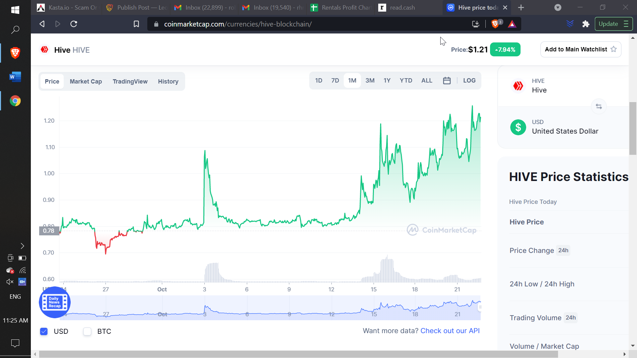Viewport: 637px width, 358px height.
Task: Open the ENG language indicator
Action: click(x=15, y=297)
